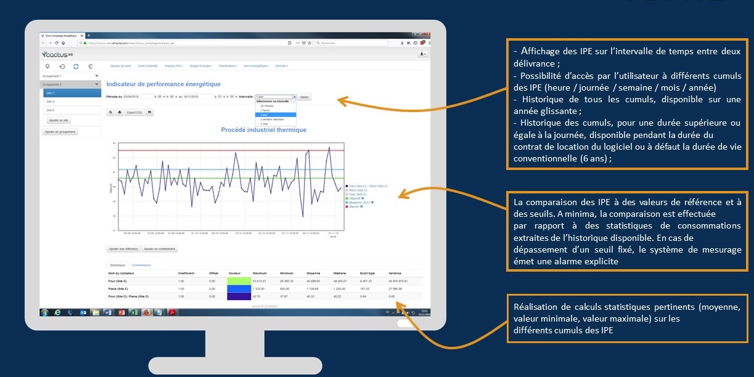The image size is (754, 377).
Task: Click the euro sign icon in the sidebar
Action: [x=91, y=67]
